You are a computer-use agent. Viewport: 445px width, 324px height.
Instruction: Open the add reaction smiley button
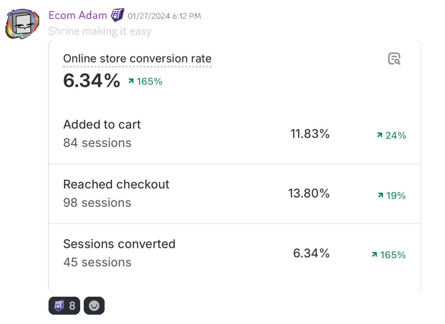click(94, 306)
